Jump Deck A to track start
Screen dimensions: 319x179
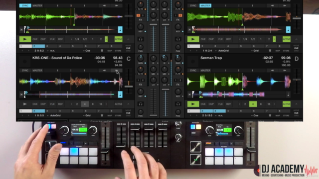pos(21,30)
